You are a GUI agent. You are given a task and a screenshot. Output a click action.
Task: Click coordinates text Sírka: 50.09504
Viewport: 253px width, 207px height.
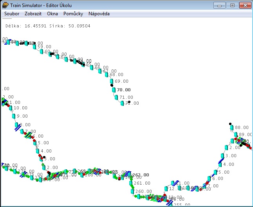click(x=70, y=26)
